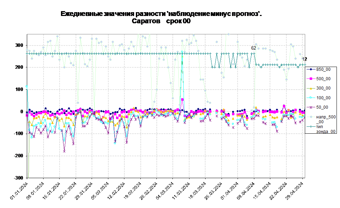The image size is (340, 208).
Task: Click x-axis date 18.03.2024
Action: pos(197,191)
